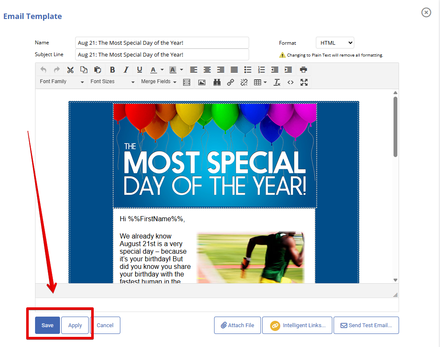Viewport: 440px width, 347px height.
Task: Expand the Merge Fields menu
Action: pyautogui.click(x=159, y=82)
